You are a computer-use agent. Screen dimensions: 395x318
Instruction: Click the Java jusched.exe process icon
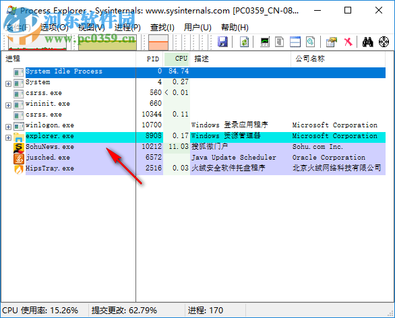pos(19,158)
